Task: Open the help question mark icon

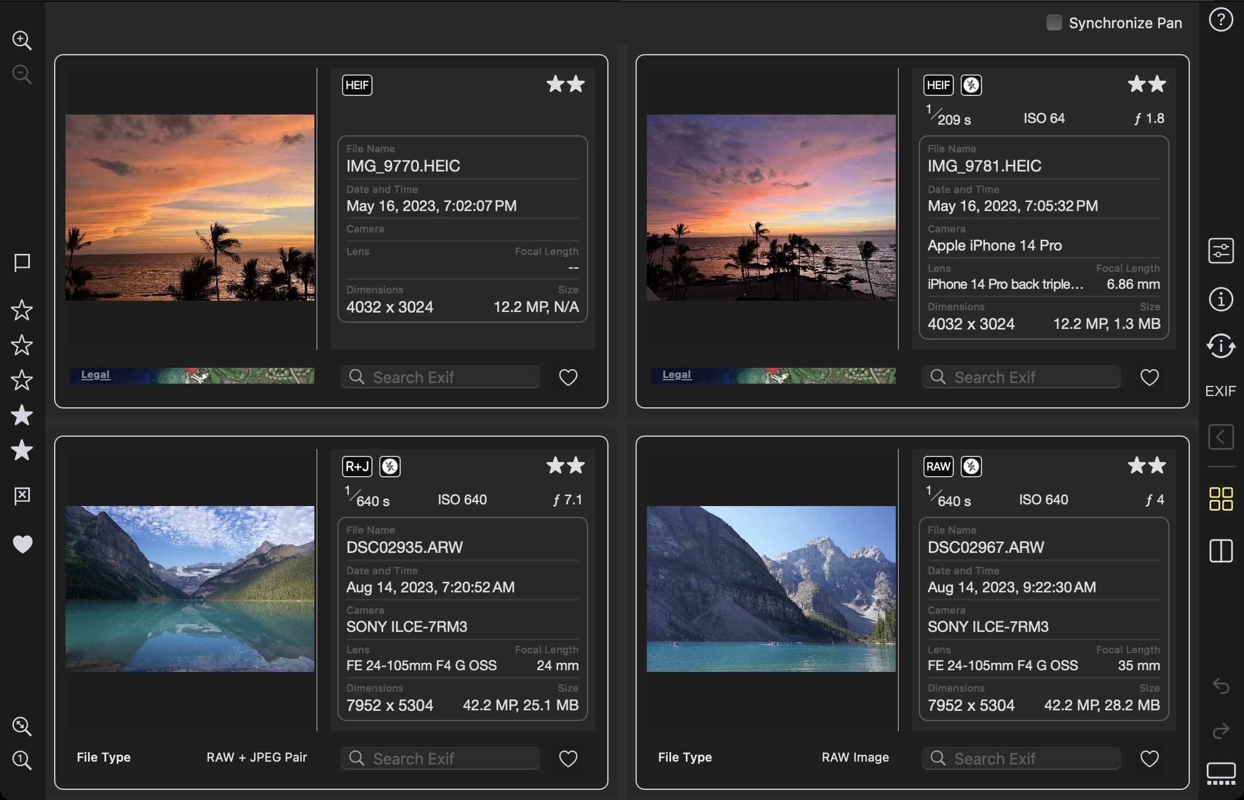Action: [x=1221, y=20]
